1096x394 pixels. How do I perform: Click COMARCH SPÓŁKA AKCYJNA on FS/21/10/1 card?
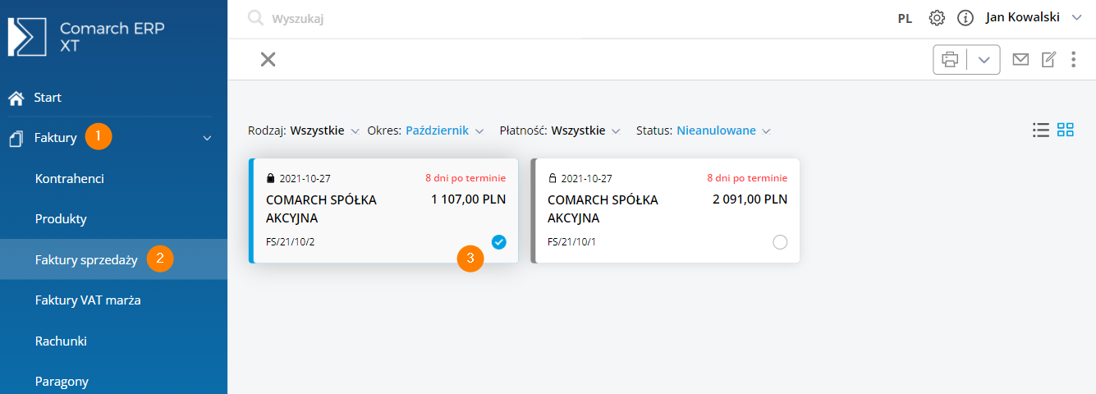coord(603,209)
